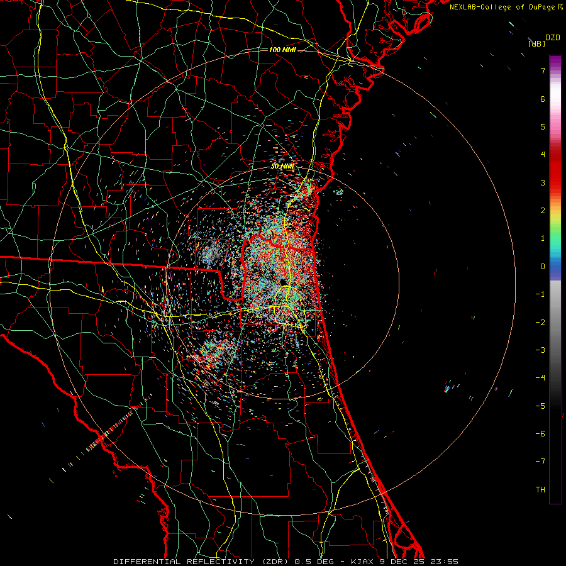Screen dimensions: 566x566
Task: Click the 3 tick label on the color scale
Action: tap(543, 182)
